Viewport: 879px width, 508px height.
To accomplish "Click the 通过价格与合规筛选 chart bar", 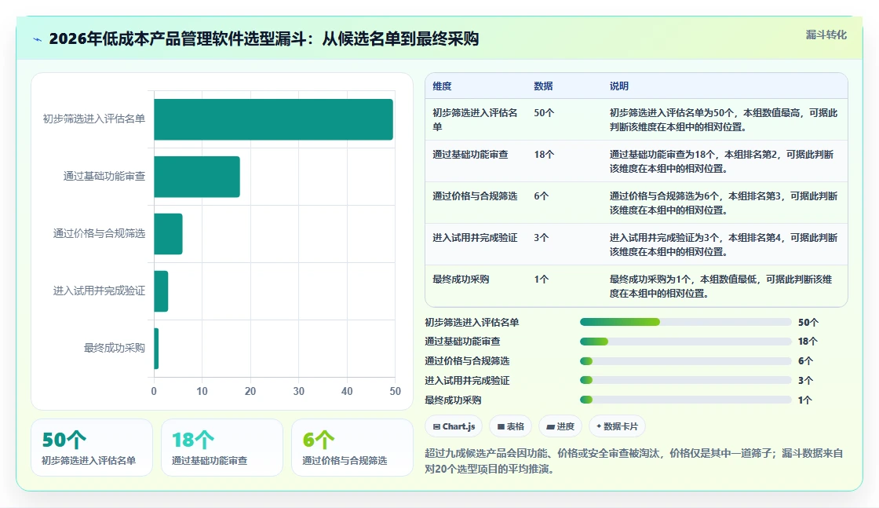I will [x=168, y=234].
